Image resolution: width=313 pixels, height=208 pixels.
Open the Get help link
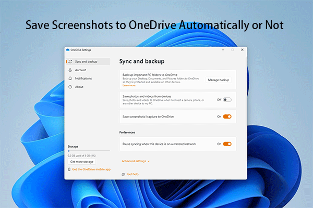coord(133,174)
